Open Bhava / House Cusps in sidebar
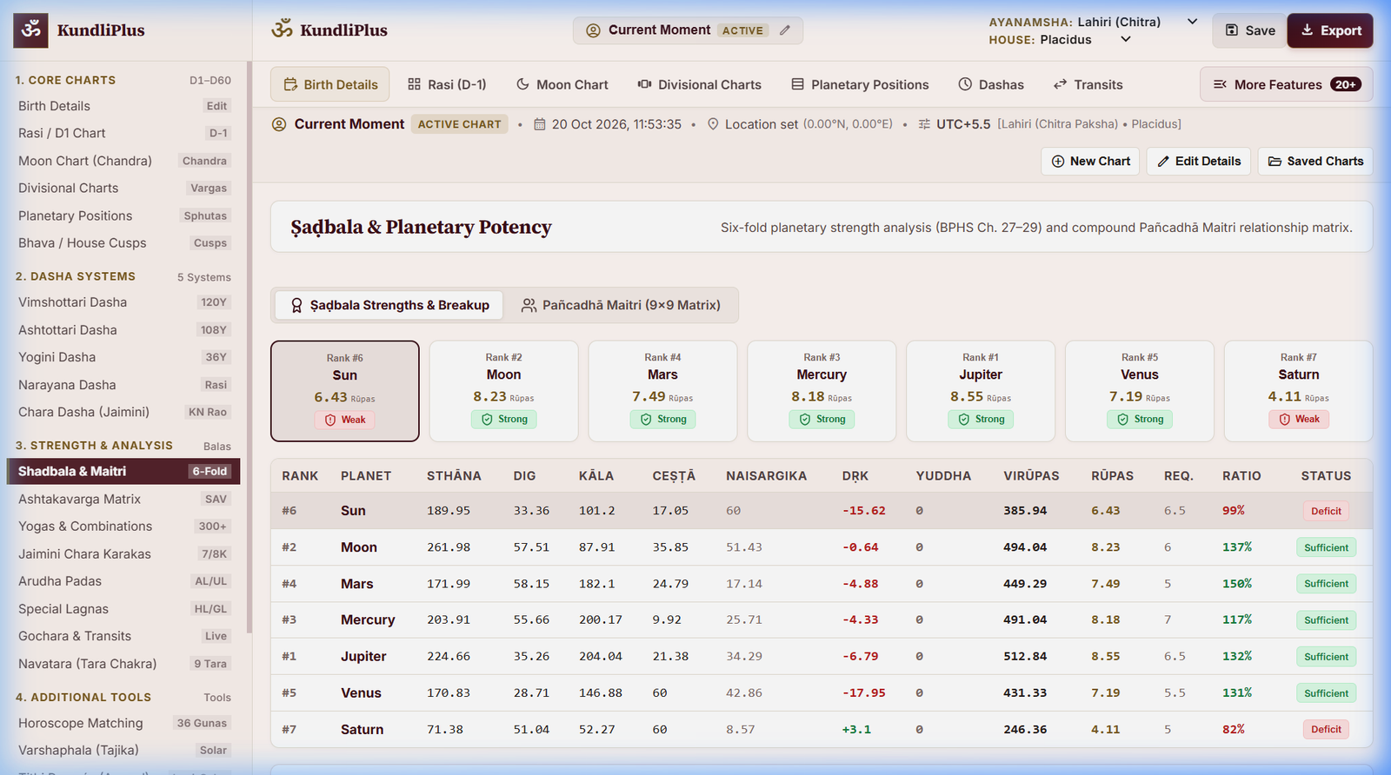The height and width of the screenshot is (775, 1391). point(123,243)
